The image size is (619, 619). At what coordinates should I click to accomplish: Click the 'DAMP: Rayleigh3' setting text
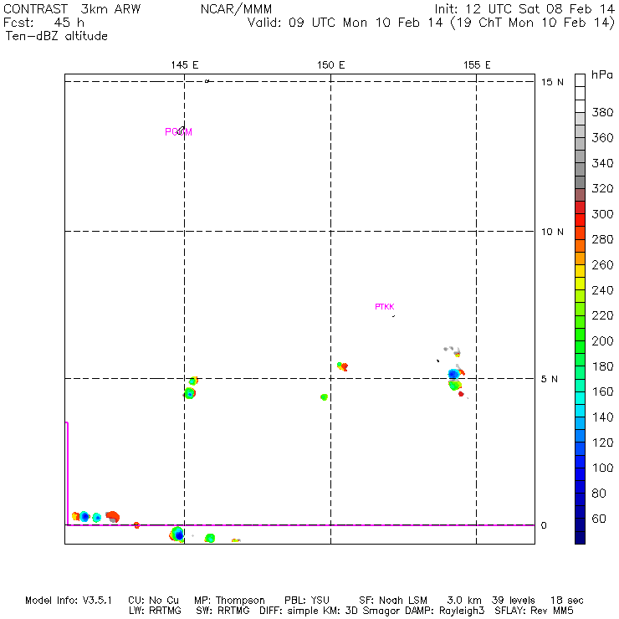pos(444,611)
